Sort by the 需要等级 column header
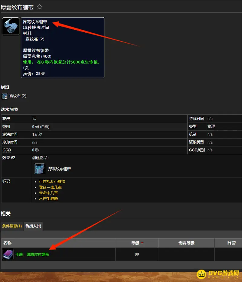Viewport: 242px width, 282px height. pyautogui.click(x=186, y=243)
